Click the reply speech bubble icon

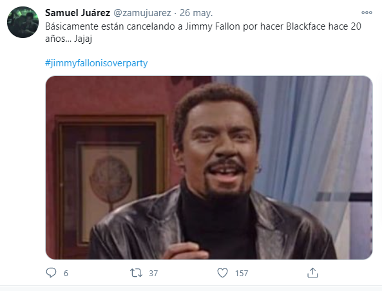[x=51, y=272]
